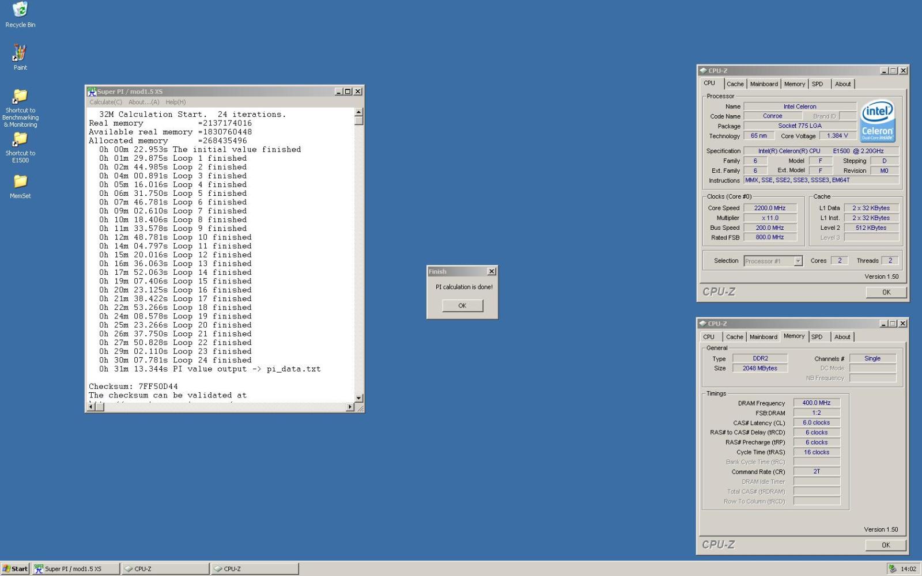Open the Shortcut to E1500 folder
The width and height of the screenshot is (922, 576).
point(20,147)
